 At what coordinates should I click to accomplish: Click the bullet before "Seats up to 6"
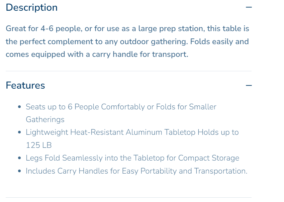click(20, 107)
